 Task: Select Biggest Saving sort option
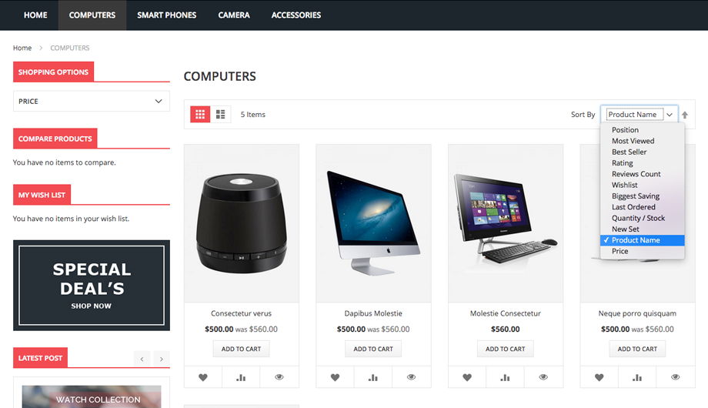(636, 196)
